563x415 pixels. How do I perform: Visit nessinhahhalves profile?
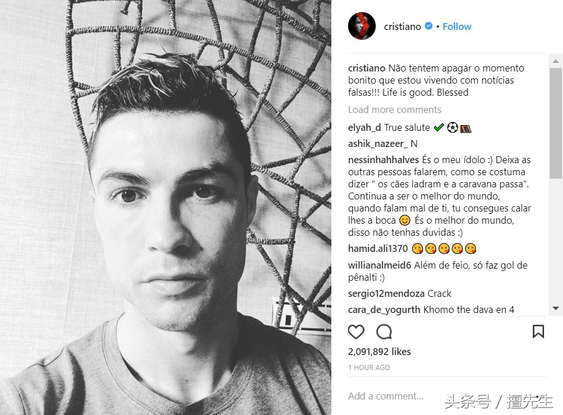click(x=383, y=160)
